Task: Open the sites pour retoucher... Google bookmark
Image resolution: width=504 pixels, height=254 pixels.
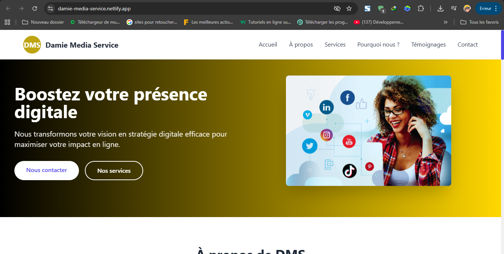Action: [152, 22]
